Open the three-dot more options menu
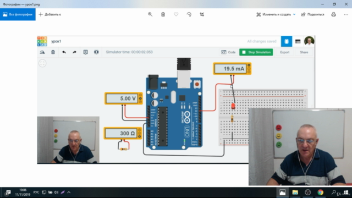 [x=346, y=14]
